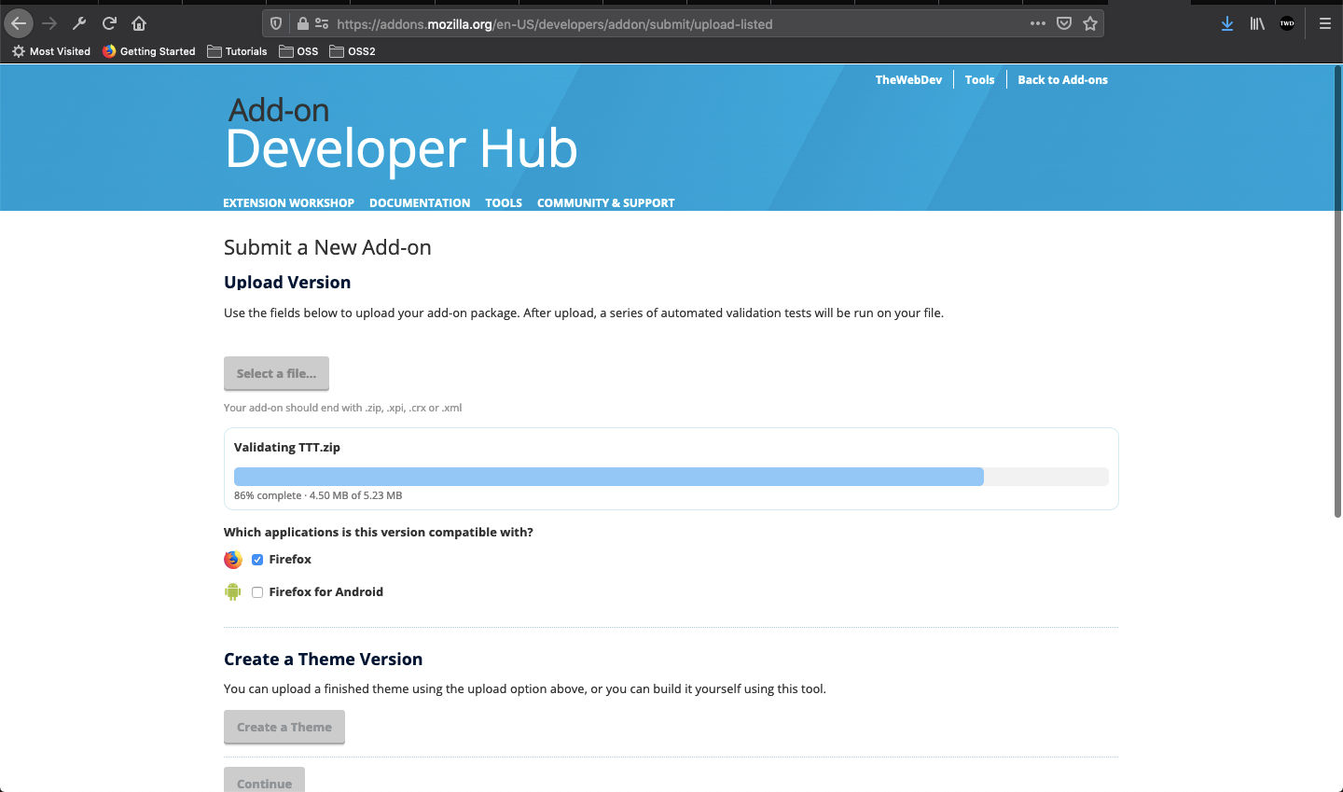Click the Firefox for Android label
This screenshot has width=1343, height=792.
(325, 591)
